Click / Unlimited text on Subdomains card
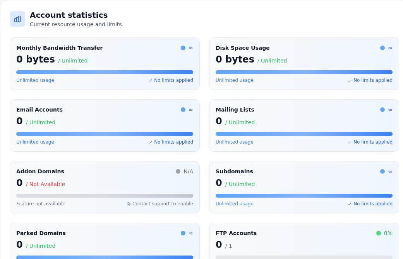Image resolution: width=403 pixels, height=259 pixels. 240,184
